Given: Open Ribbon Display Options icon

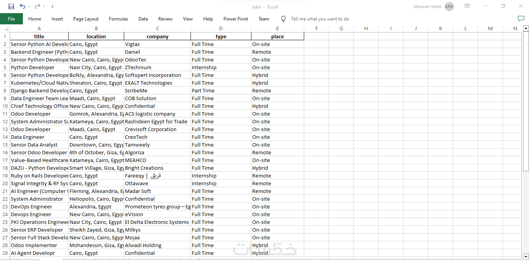Looking at the screenshot, I should point(468,6).
